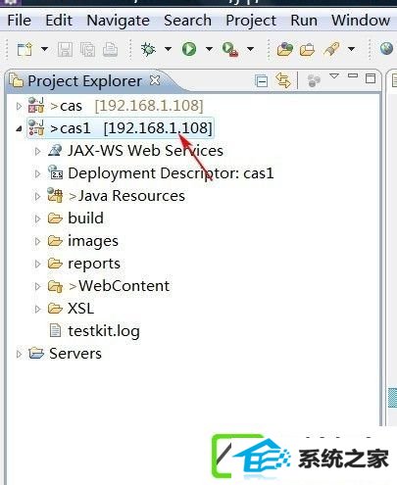This screenshot has width=397, height=485.
Task: Click the Print toolbar icon
Action: 111,50
